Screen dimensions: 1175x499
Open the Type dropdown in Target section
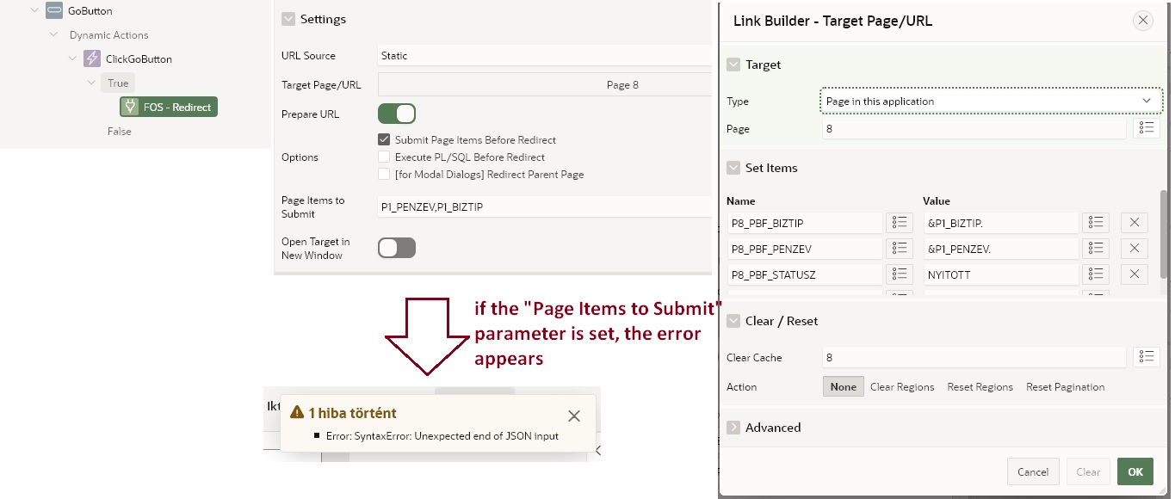990,102
